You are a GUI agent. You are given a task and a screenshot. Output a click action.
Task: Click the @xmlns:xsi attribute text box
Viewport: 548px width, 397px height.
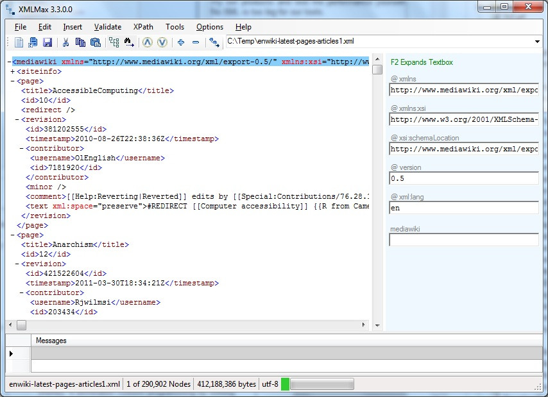(x=464, y=119)
